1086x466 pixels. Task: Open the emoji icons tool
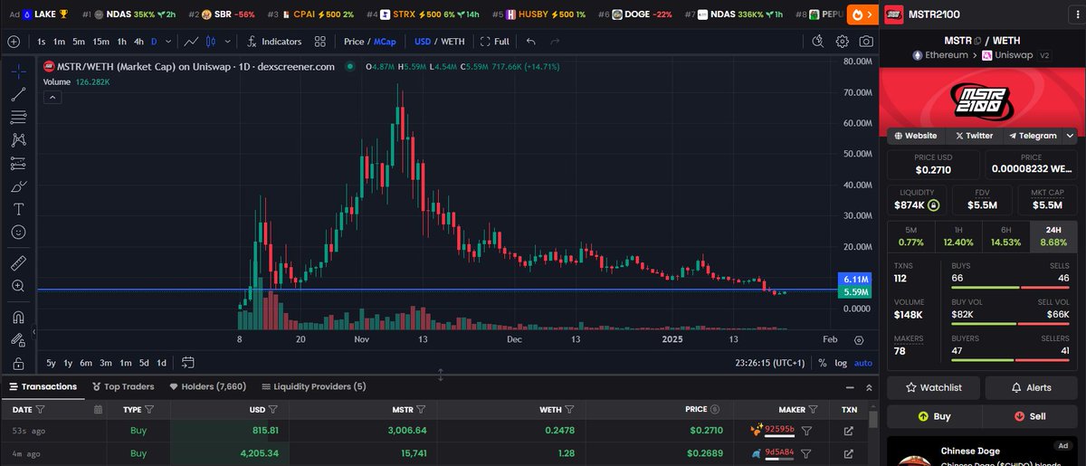tap(18, 232)
